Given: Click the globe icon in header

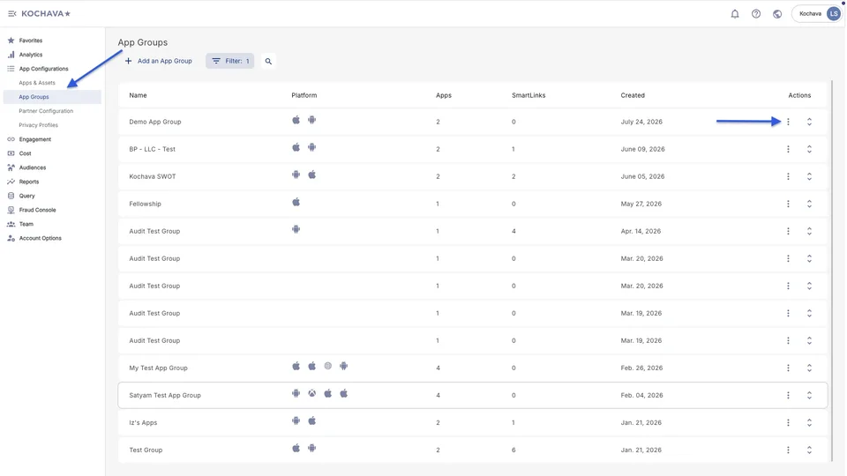Looking at the screenshot, I should point(776,14).
